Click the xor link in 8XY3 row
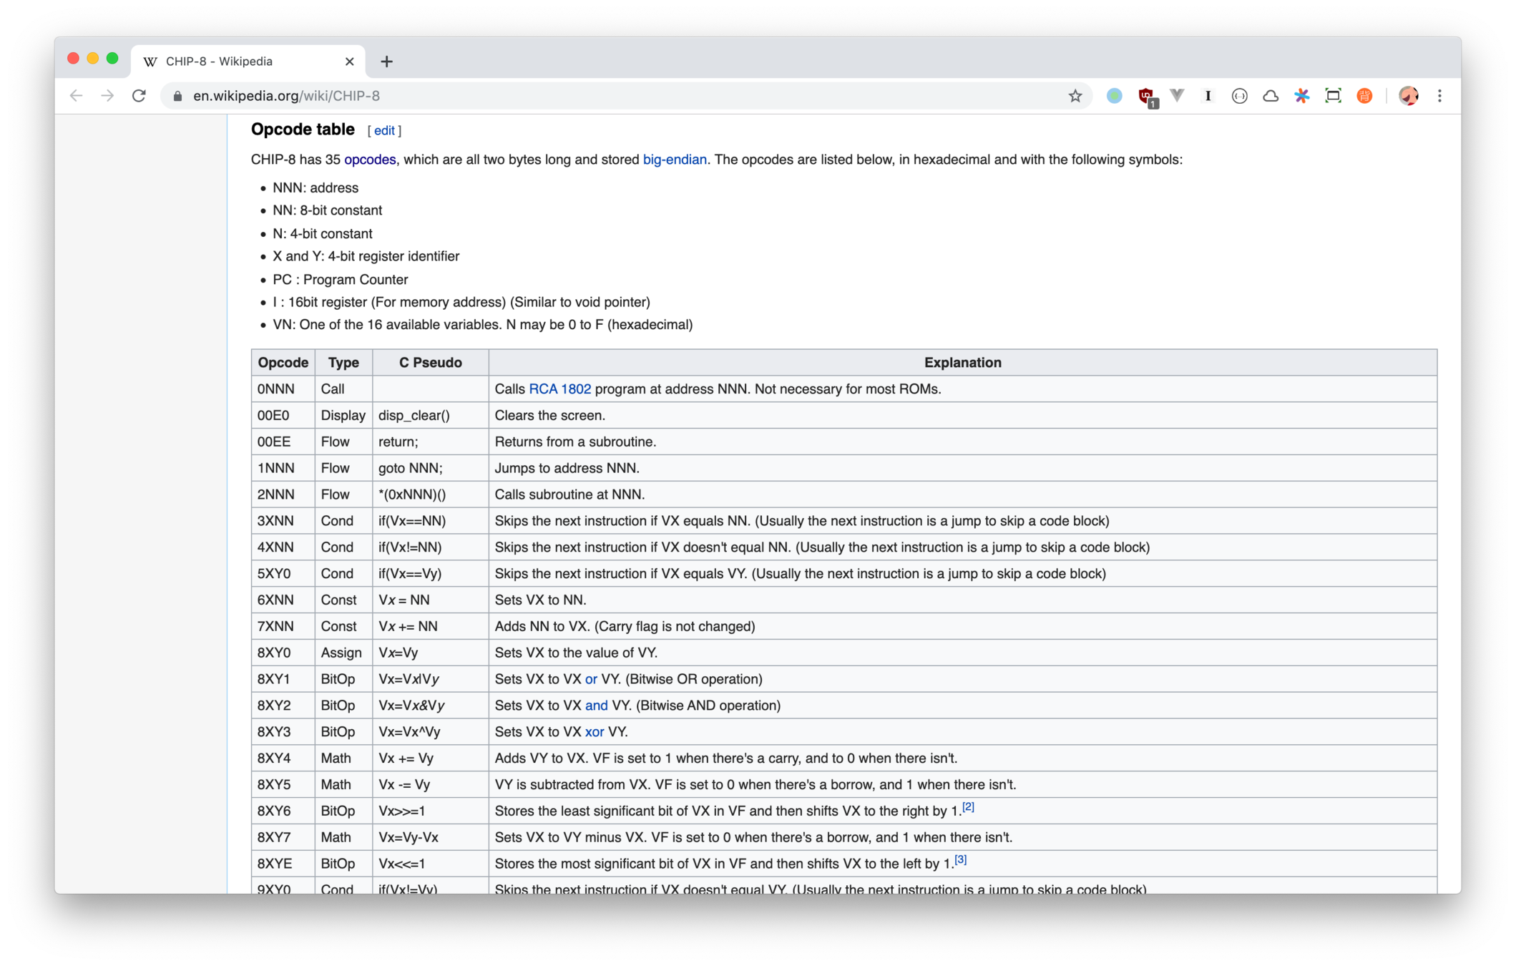The width and height of the screenshot is (1516, 966). tap(594, 732)
